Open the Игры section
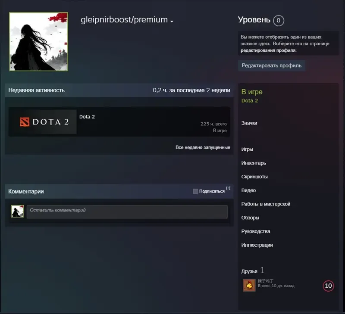345x314 pixels. (x=247, y=149)
